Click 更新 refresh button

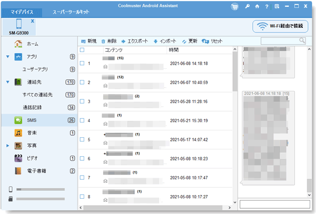[x=190, y=41]
